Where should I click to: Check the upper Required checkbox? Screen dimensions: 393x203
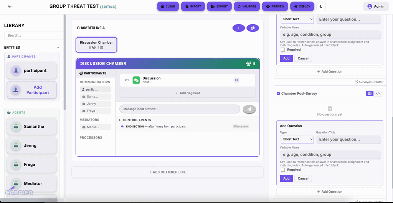[283, 50]
